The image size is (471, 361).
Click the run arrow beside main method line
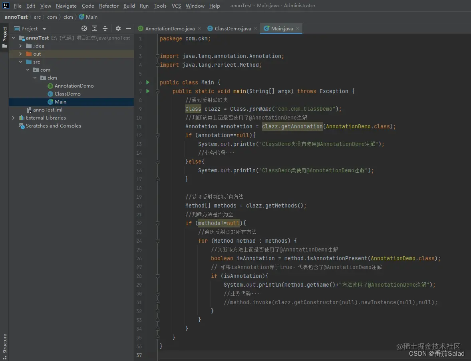click(x=148, y=91)
